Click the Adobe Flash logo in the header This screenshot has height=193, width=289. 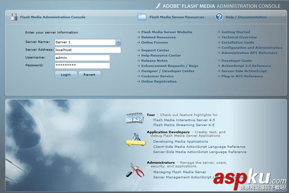coord(158,6)
